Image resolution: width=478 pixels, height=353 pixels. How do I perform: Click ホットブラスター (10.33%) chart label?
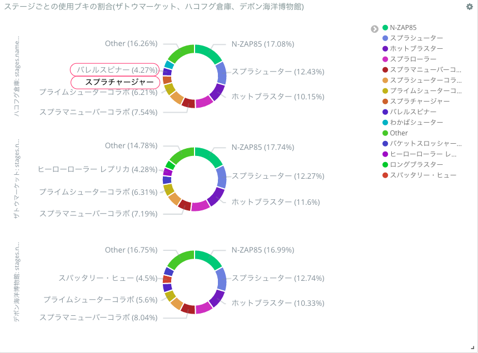[278, 303]
